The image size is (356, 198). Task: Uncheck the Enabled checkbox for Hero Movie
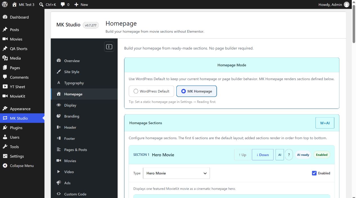tap(314, 173)
